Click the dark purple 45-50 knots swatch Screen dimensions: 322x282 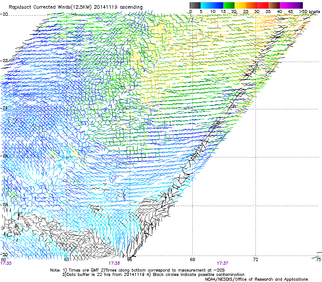(297, 5)
